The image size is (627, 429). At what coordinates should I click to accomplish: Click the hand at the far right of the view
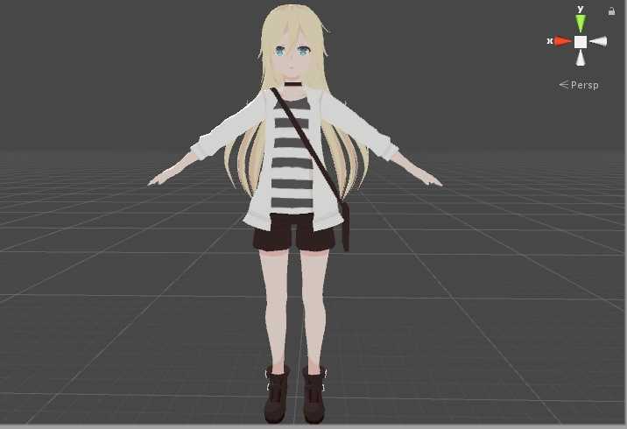click(x=433, y=180)
